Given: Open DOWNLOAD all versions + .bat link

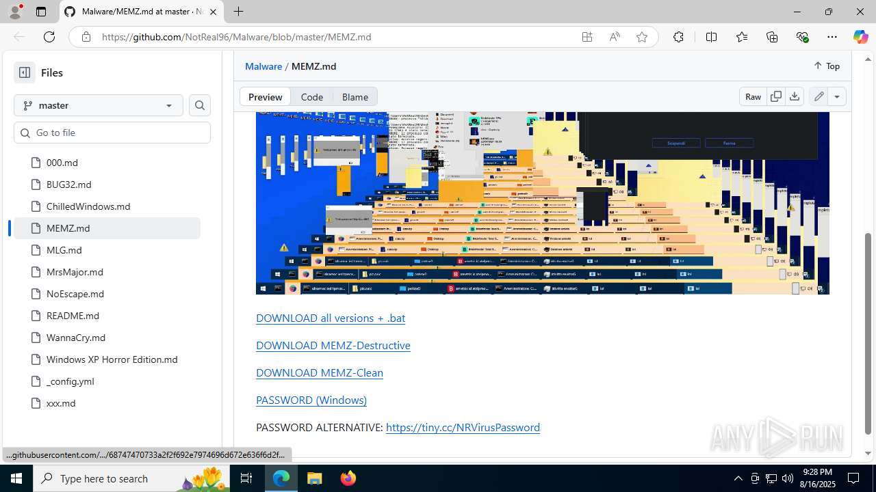Looking at the screenshot, I should pyautogui.click(x=331, y=318).
